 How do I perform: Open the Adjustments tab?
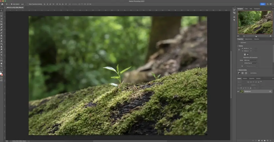pyautogui.click(x=249, y=39)
